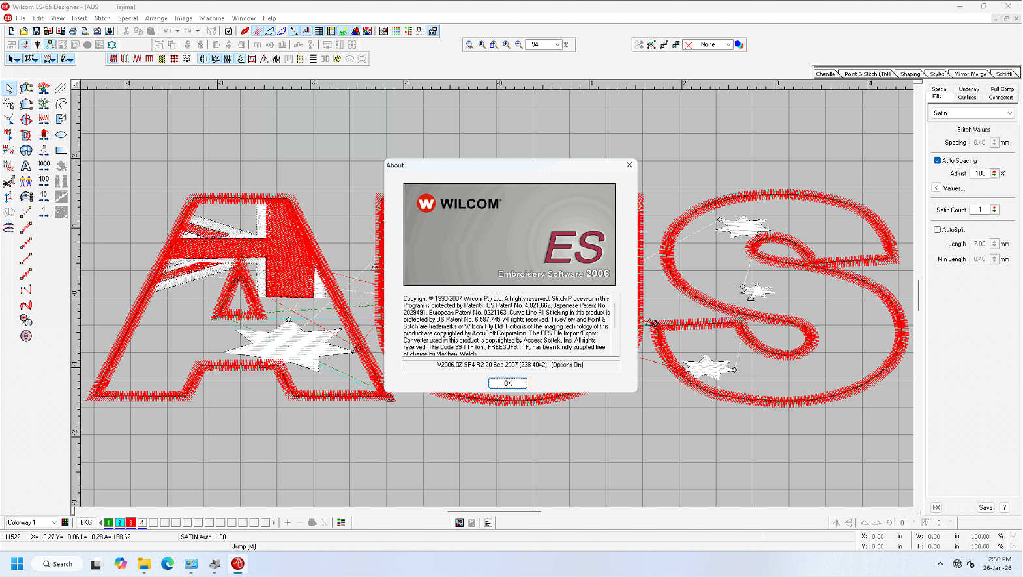
Task: Open the zoom percentage dropdown
Action: (557, 44)
